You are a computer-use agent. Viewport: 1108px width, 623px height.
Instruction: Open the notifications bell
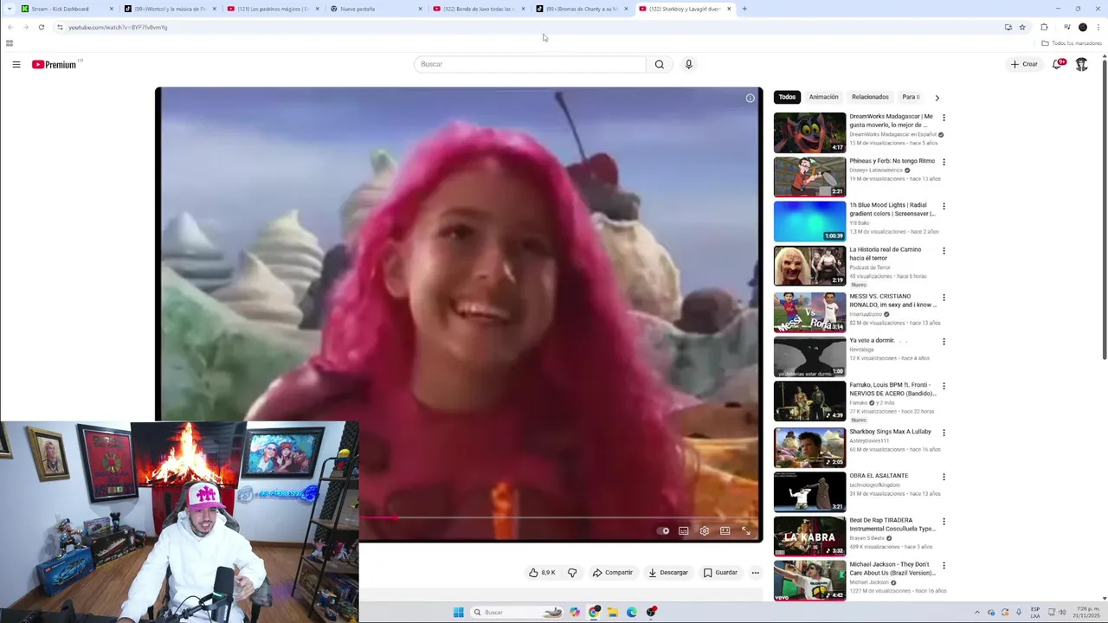(x=1058, y=64)
